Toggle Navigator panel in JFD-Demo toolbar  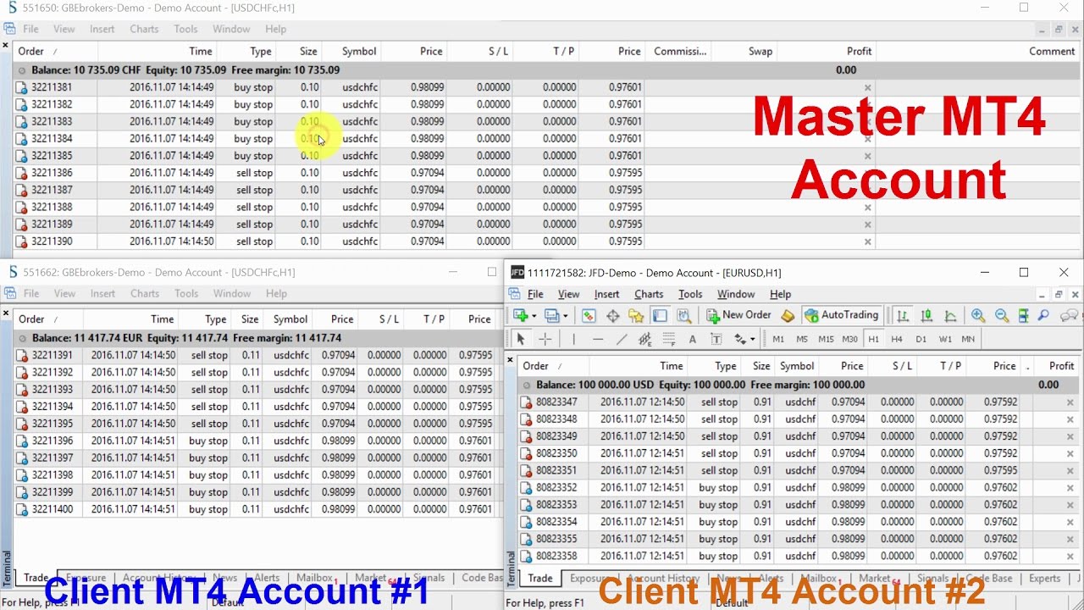[x=636, y=315]
